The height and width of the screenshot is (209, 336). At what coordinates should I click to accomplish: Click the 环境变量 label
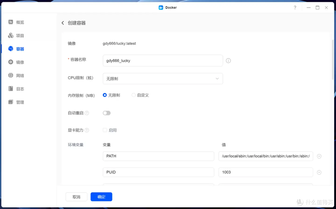76,145
